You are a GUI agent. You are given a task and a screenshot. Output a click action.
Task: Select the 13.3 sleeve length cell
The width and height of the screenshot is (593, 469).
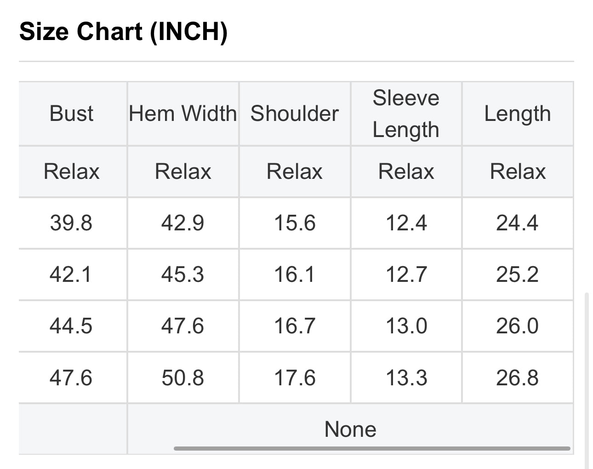[406, 377]
